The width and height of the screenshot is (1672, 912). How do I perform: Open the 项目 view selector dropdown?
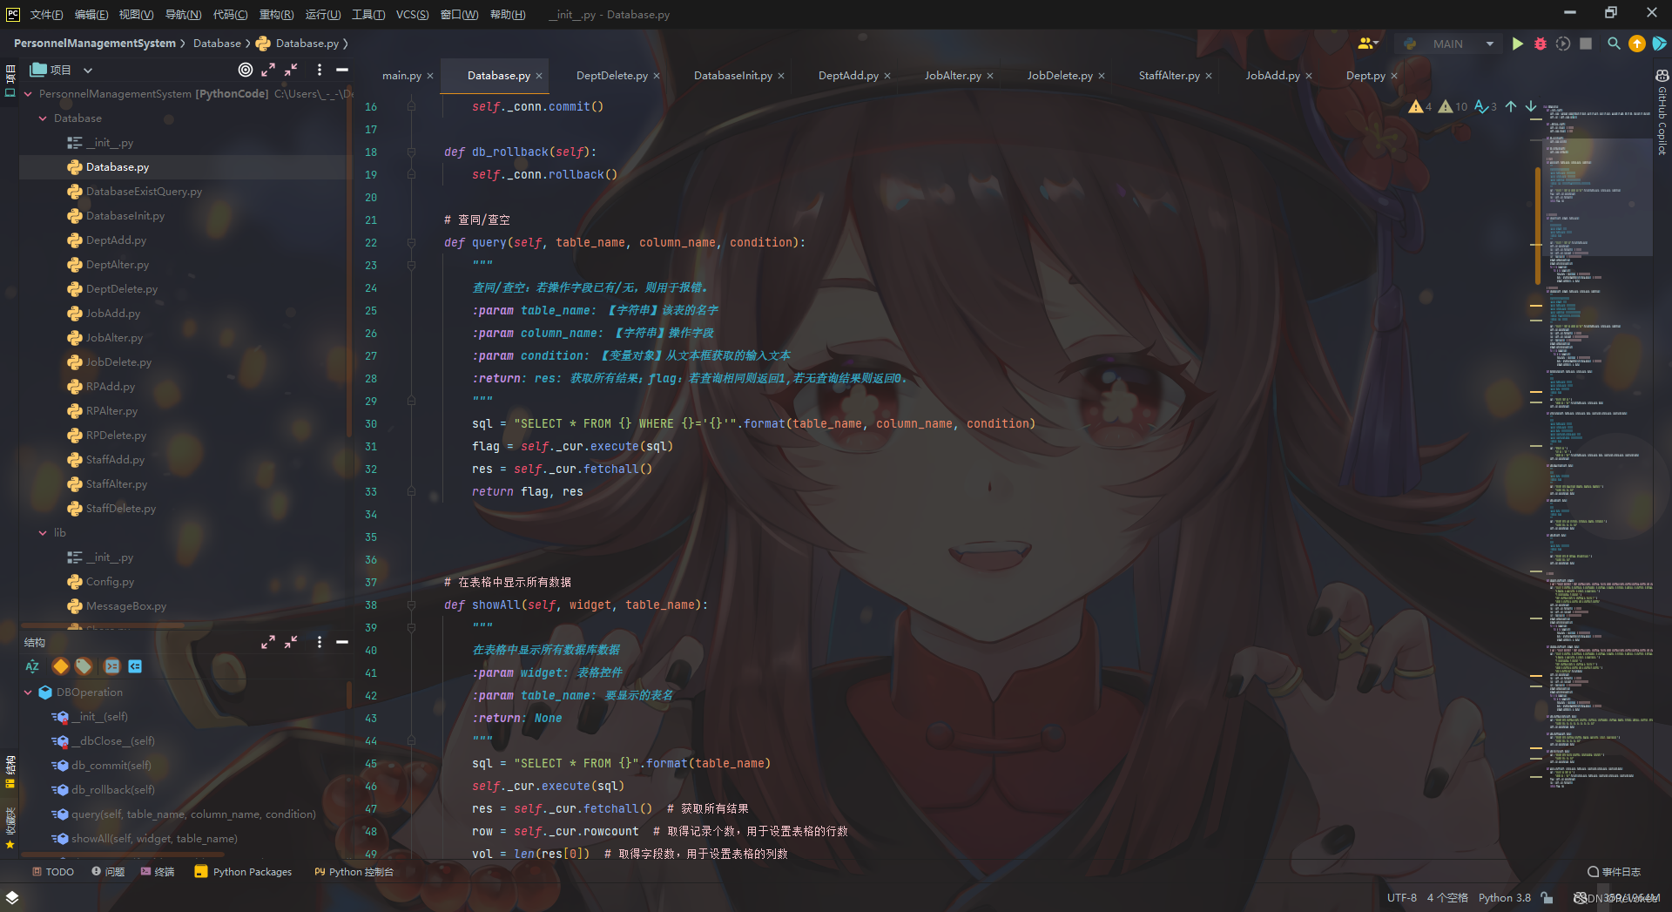(63, 70)
